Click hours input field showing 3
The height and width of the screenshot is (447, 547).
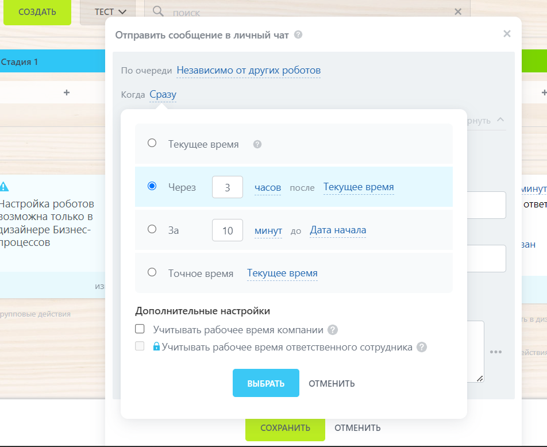click(228, 187)
